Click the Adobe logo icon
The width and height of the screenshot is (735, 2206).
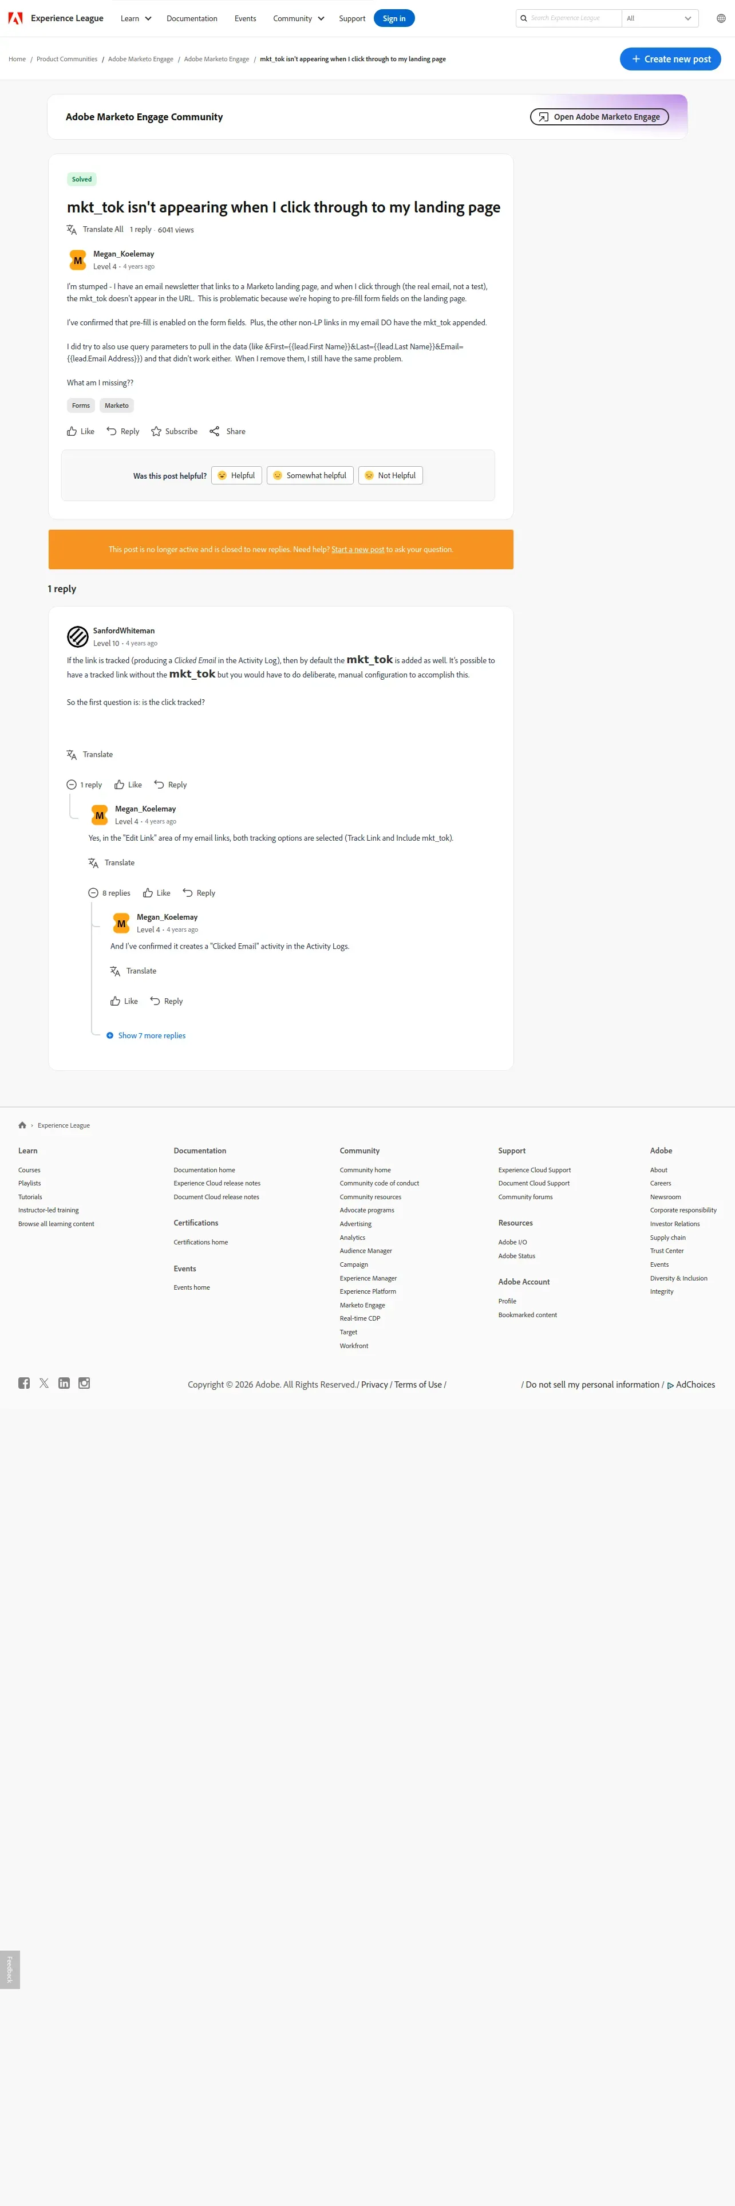(x=15, y=18)
